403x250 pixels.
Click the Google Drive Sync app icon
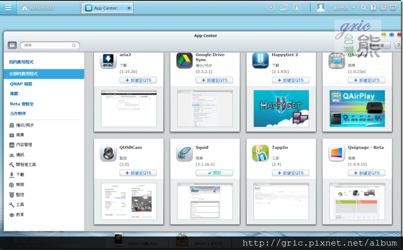pos(184,60)
